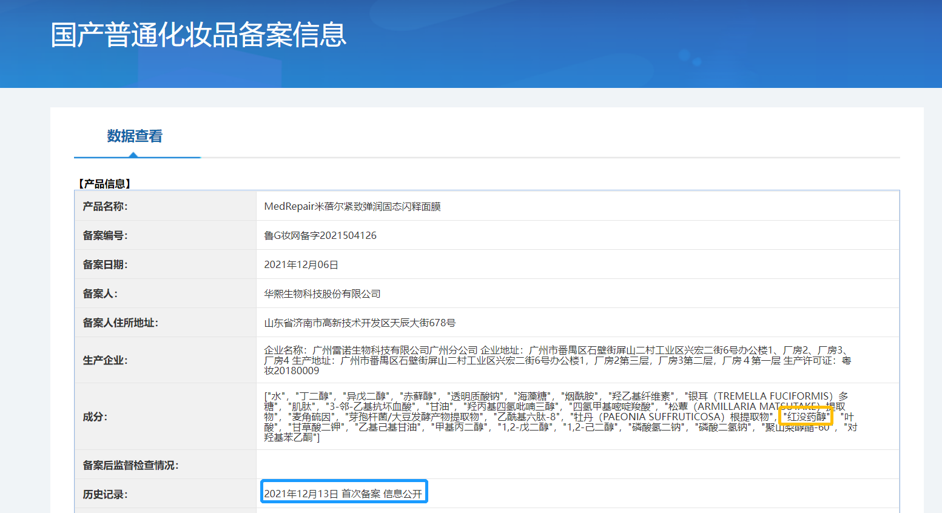Click the ingredient "红没药醇"
The height and width of the screenshot is (513, 942).
pos(806,417)
